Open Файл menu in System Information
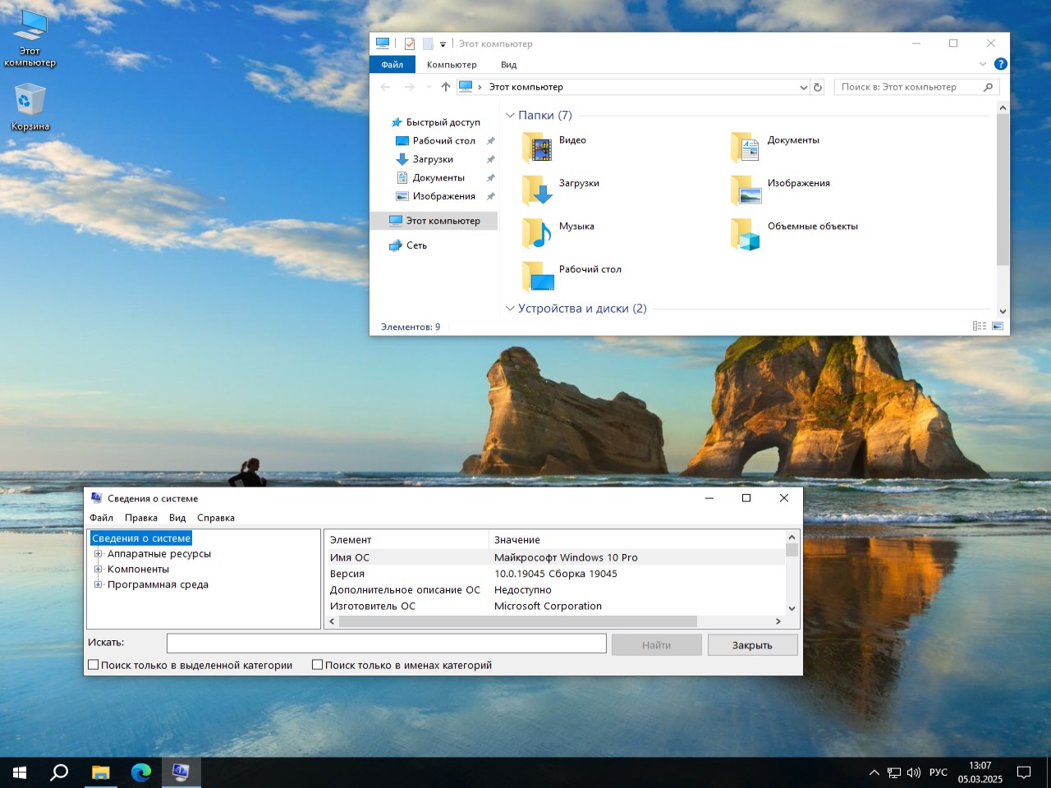 coord(102,518)
